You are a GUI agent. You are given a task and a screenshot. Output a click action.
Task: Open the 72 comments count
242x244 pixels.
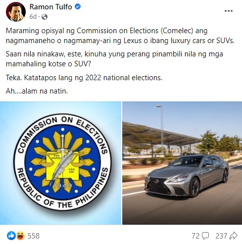(195, 236)
